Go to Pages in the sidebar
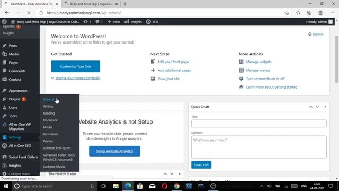339x191 pixels. pos(13,63)
